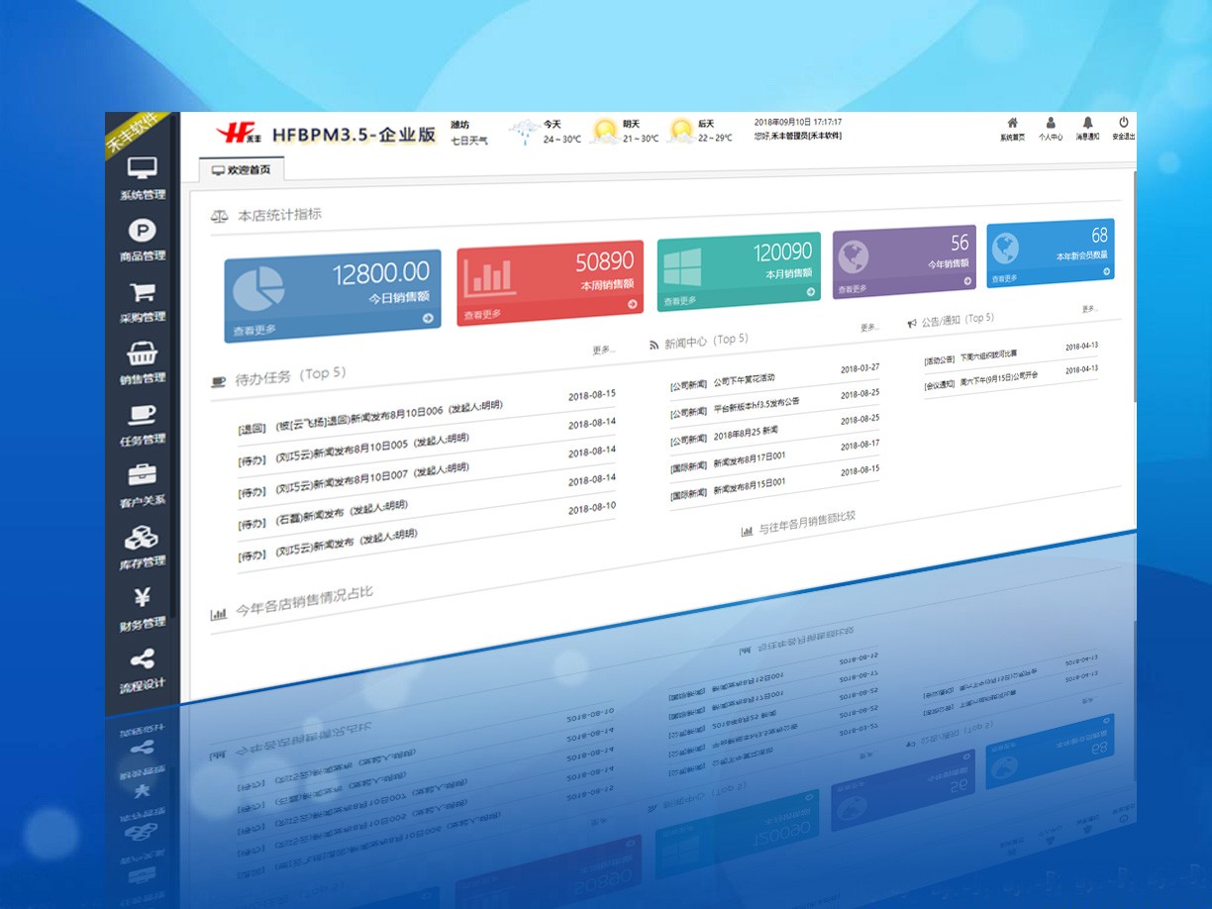Click 查看更多 on 本周销售额 card
The height and width of the screenshot is (909, 1212).
(x=483, y=315)
